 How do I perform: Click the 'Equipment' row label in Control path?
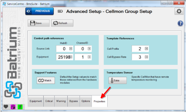click(x=43, y=57)
